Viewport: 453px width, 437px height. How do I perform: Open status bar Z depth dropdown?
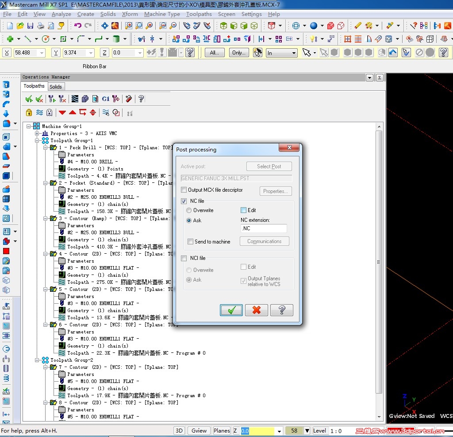coord(279,431)
